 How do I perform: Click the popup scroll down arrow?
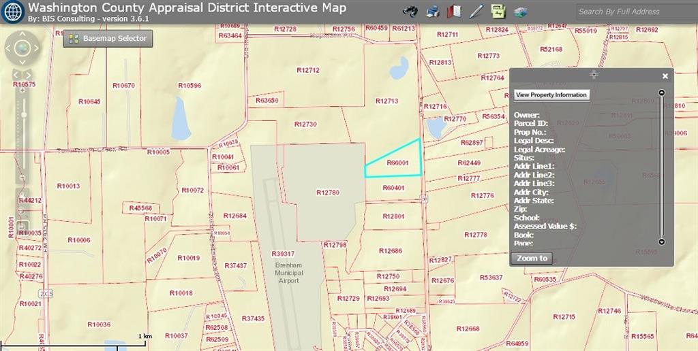[661, 241]
